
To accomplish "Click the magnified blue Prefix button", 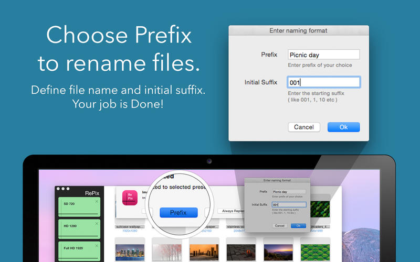I will click(178, 213).
